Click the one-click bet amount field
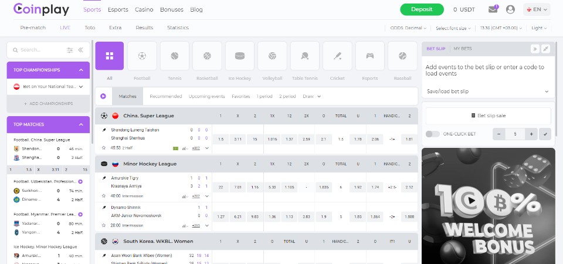The height and width of the screenshot is (264, 563). [515, 134]
